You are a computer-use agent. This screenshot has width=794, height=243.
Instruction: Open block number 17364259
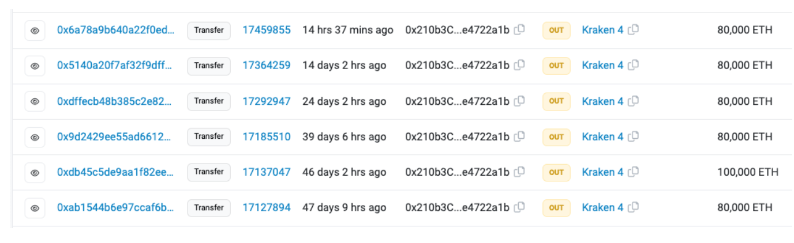[266, 66]
